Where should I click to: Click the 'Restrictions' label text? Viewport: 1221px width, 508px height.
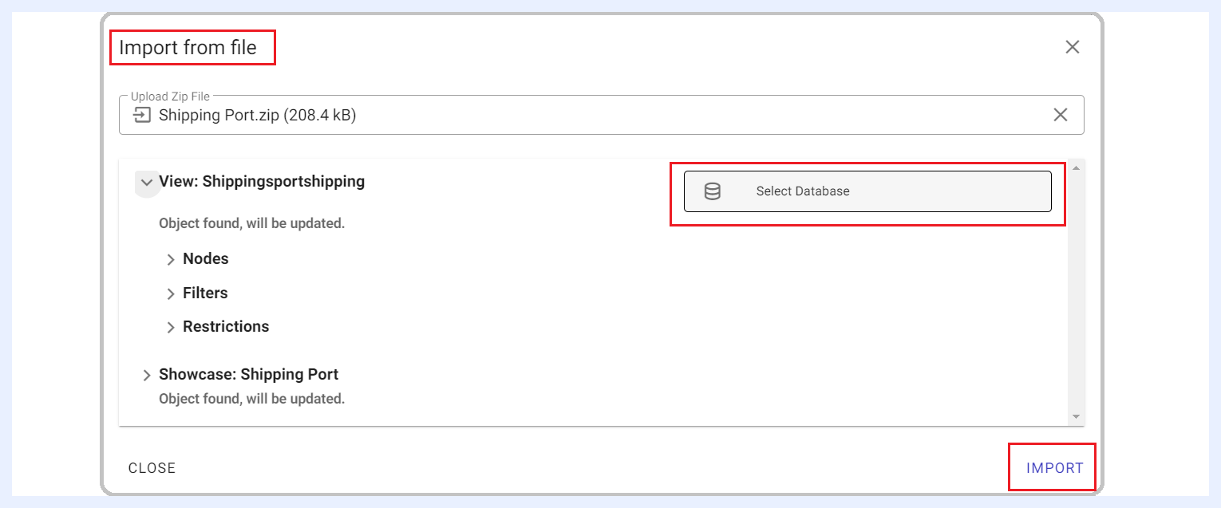tap(226, 326)
